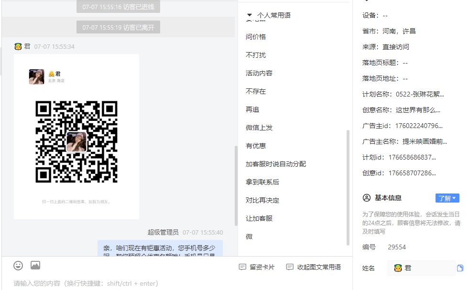Click the 姓名 field containing 君
This screenshot has height=290, width=469.
pyautogui.click(x=422, y=268)
